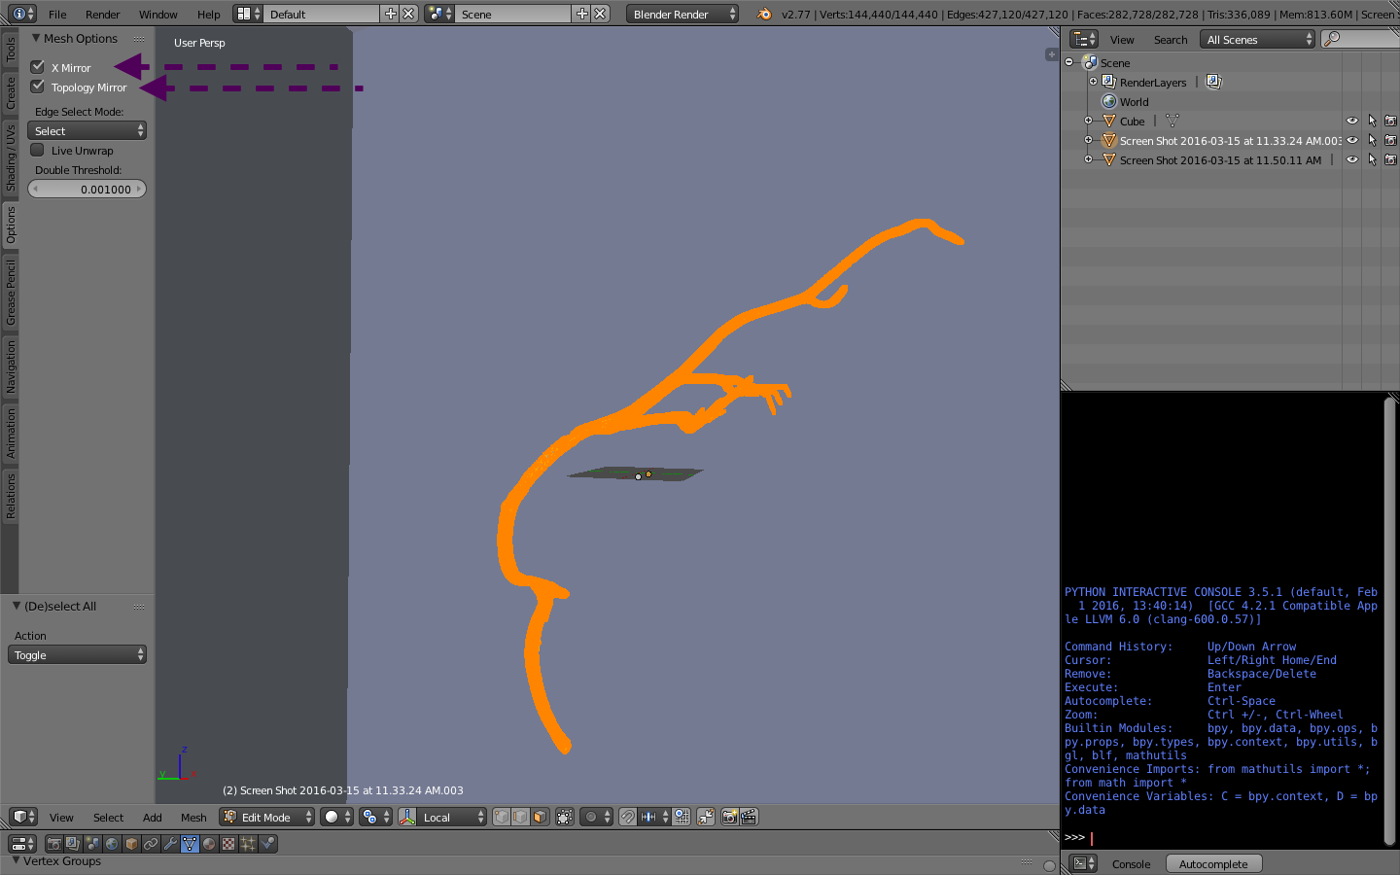
Task: Click the RenderLayers data icon in the outliner
Action: pos(1214,82)
